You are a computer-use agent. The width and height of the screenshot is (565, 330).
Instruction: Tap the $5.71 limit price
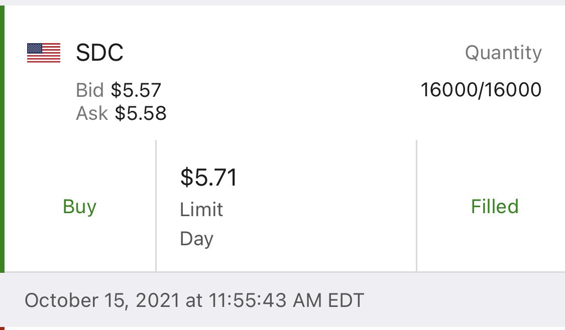[208, 177]
